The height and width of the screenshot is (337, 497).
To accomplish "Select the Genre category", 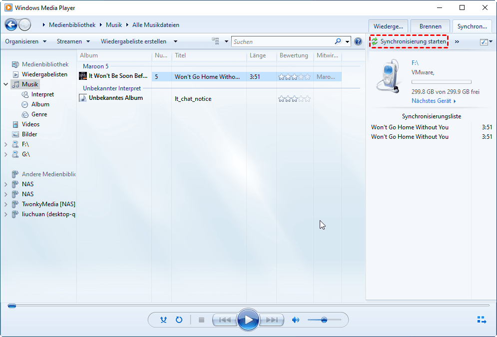I will [39, 114].
